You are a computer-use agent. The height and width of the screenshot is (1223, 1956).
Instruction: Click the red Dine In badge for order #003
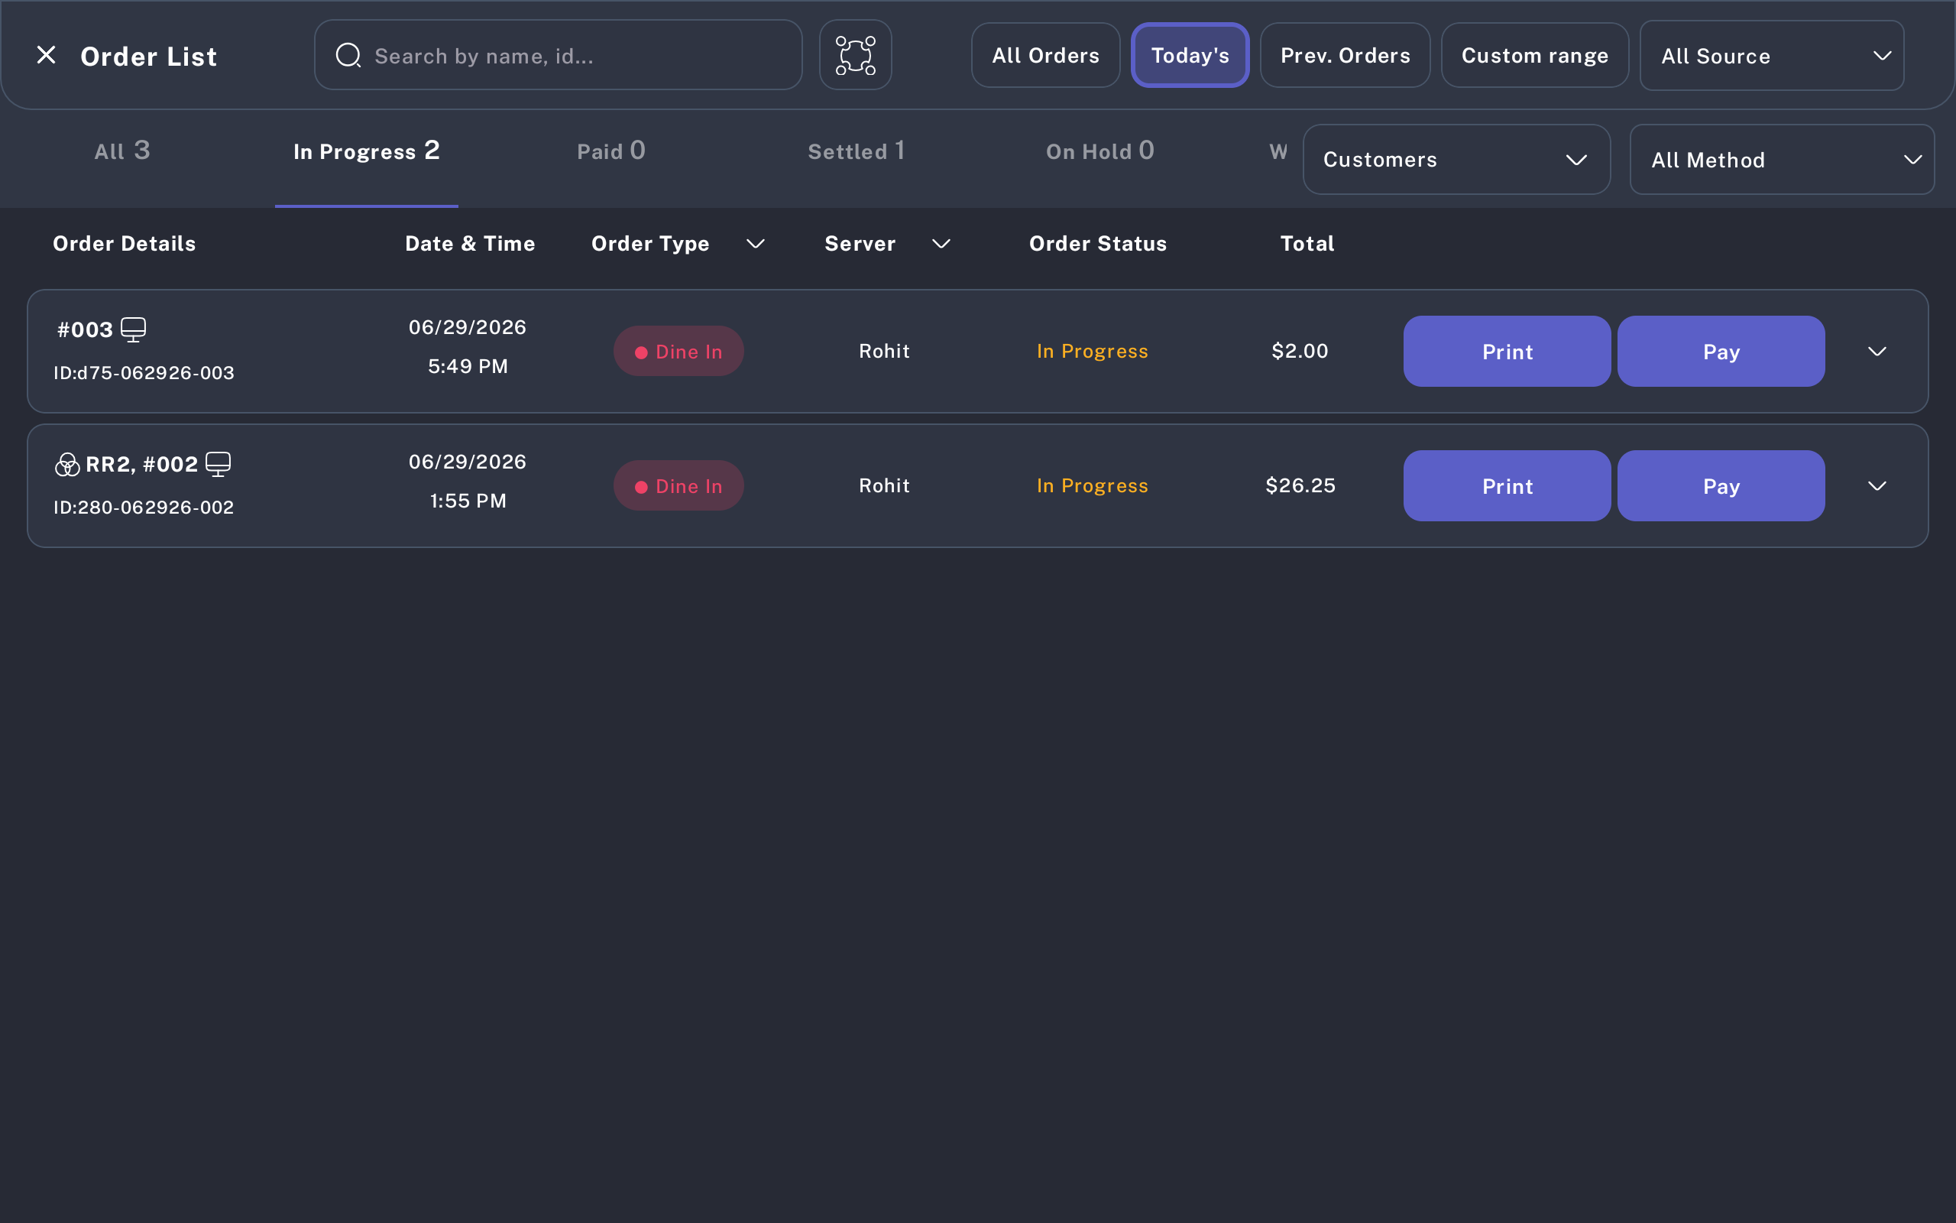click(x=678, y=351)
